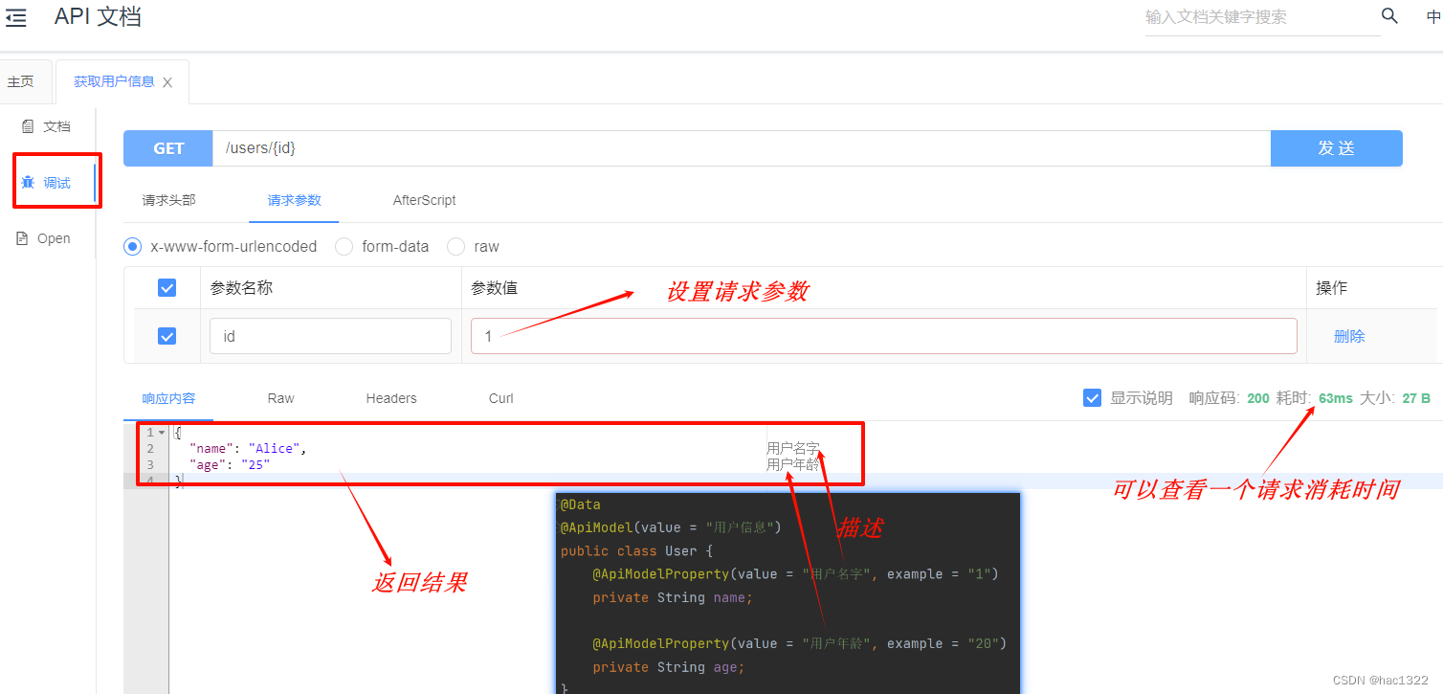1443x694 pixels.
Task: Choose x-www-form-urlencoded radio option
Action: click(133, 246)
